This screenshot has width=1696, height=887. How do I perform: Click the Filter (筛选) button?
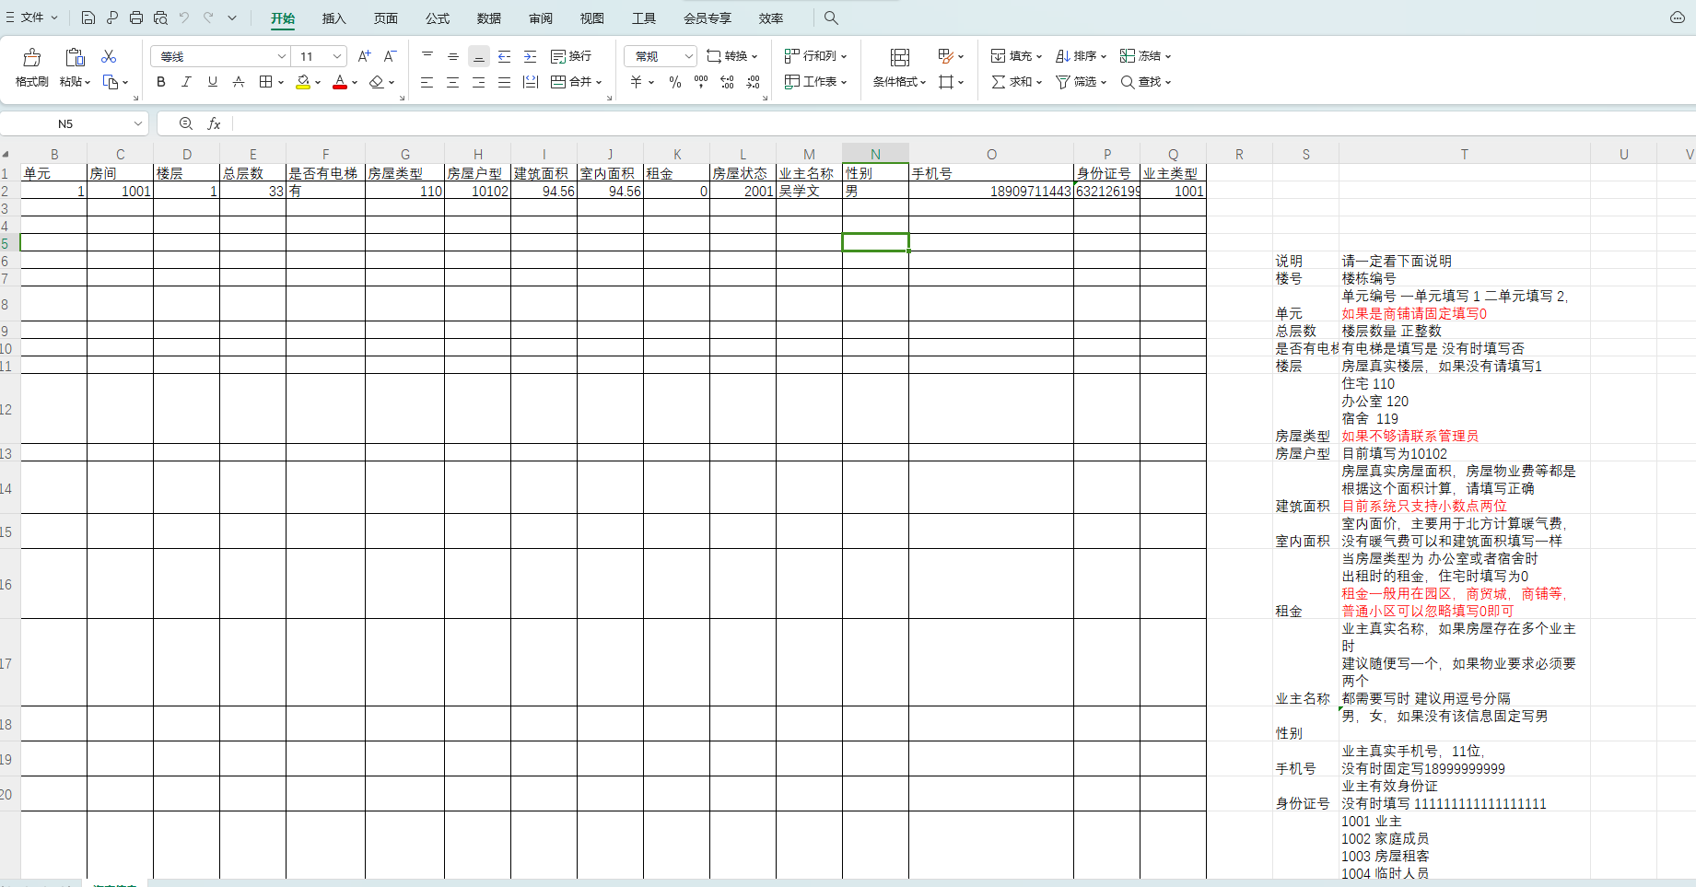click(x=1081, y=82)
